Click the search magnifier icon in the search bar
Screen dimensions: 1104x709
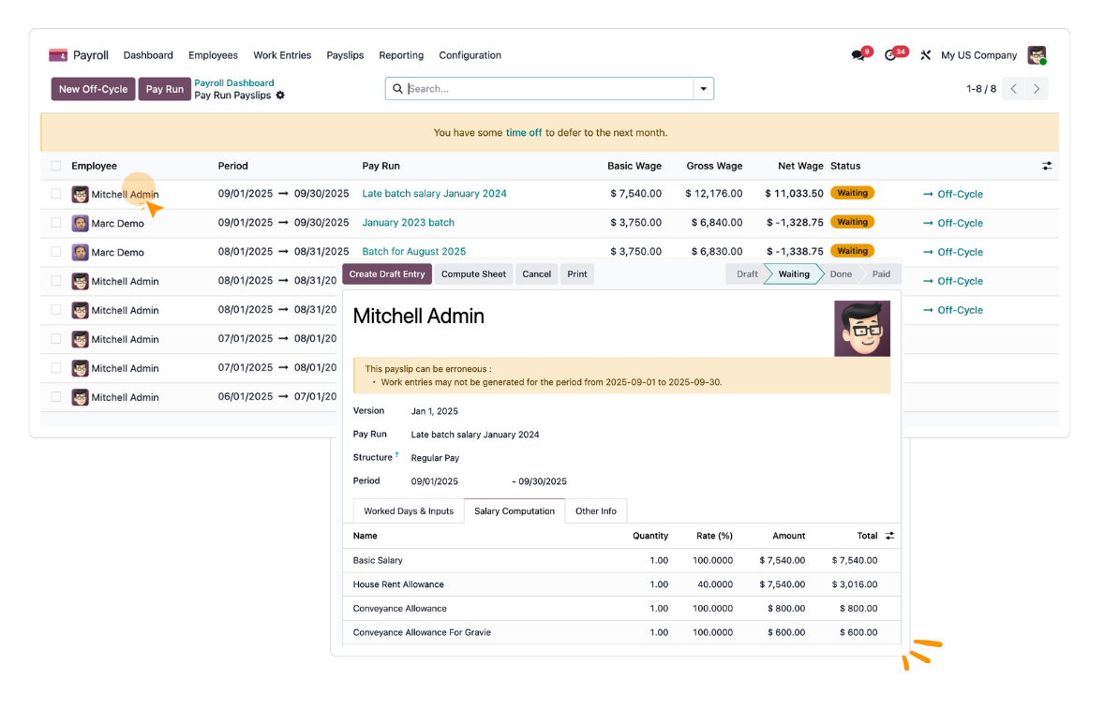point(397,88)
